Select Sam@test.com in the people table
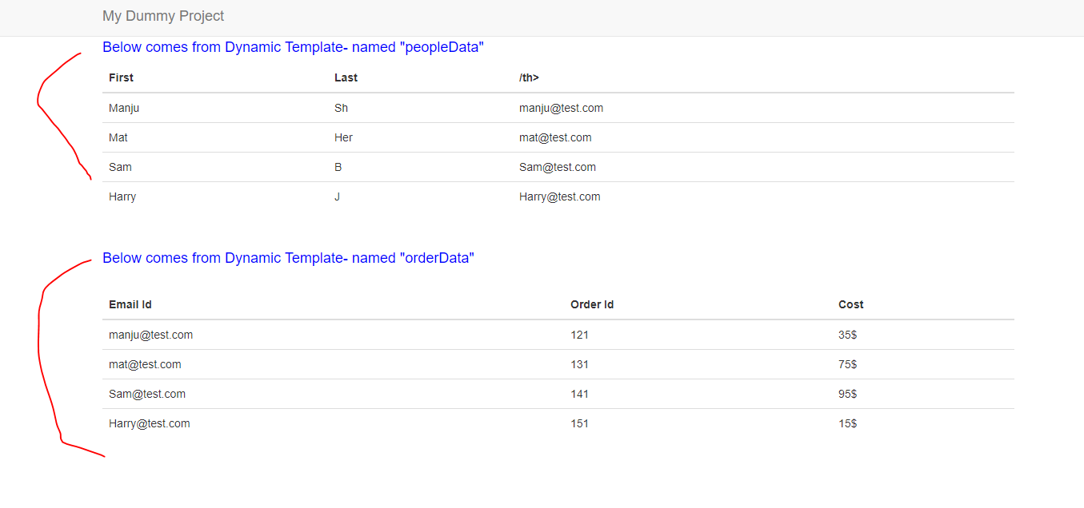The width and height of the screenshot is (1084, 508). [x=557, y=167]
